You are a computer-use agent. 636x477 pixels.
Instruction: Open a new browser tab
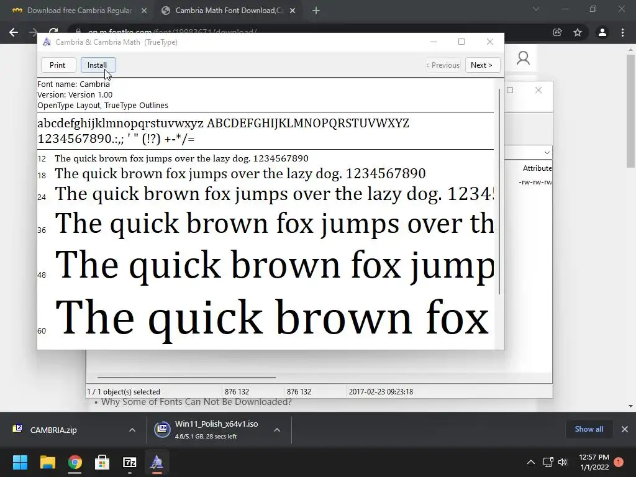(x=316, y=11)
